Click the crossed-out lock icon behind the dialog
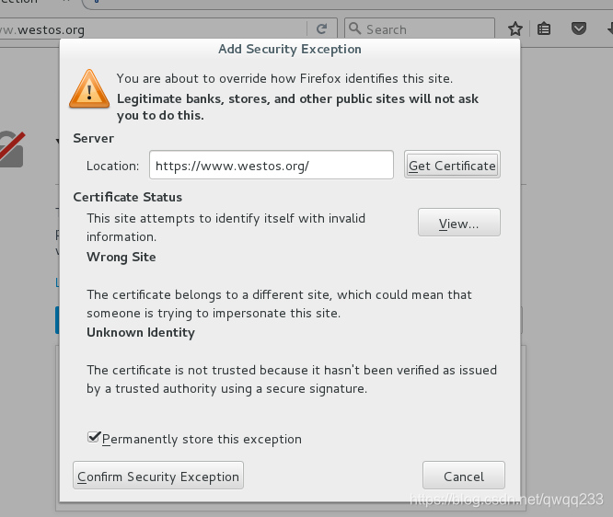 (x=12, y=149)
